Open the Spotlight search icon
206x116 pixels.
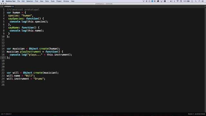[x=196, y=1]
